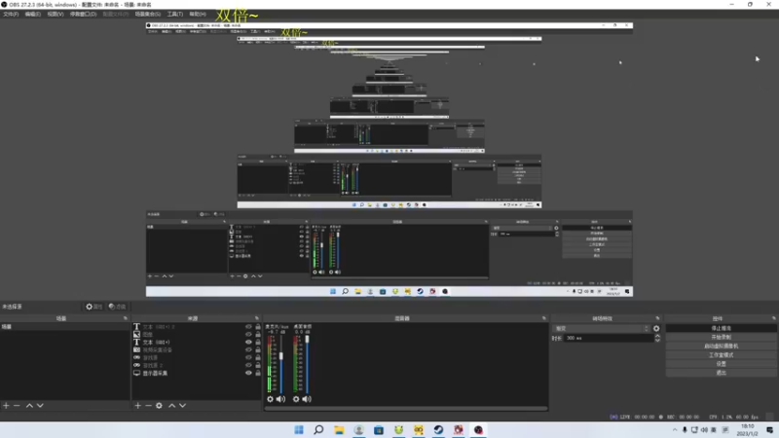Screen dimensions: 779x438
Task: Click the system tray volume icon
Action: pyautogui.click(x=704, y=430)
